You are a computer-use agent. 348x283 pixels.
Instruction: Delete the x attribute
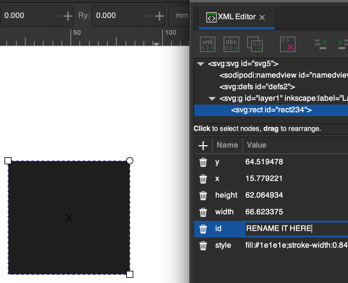203,179
